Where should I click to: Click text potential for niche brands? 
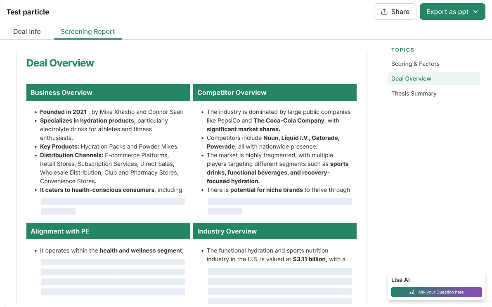pyautogui.click(x=266, y=190)
